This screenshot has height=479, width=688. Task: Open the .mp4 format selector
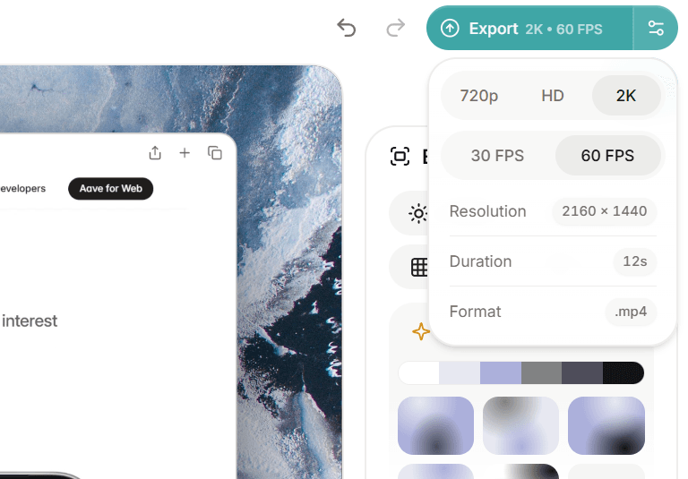click(631, 312)
